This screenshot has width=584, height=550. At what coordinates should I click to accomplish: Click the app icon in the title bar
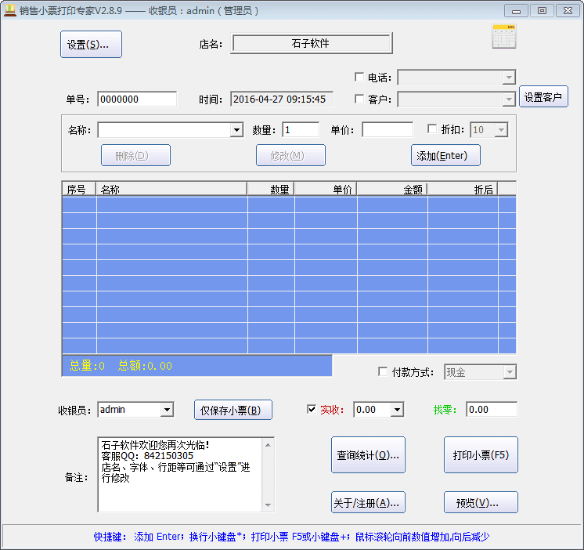click(9, 10)
